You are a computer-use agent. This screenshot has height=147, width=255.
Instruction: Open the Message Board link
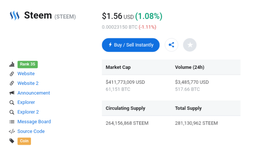coord(34,122)
